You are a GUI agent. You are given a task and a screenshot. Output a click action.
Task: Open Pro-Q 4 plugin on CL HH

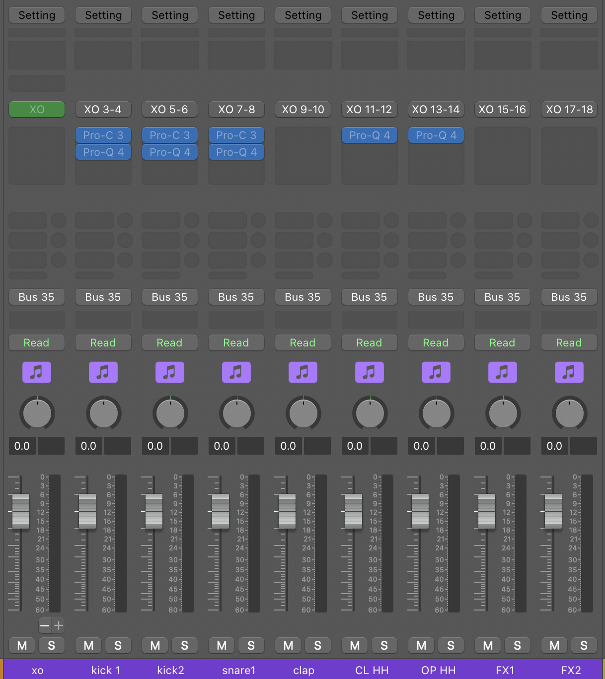[x=370, y=135]
